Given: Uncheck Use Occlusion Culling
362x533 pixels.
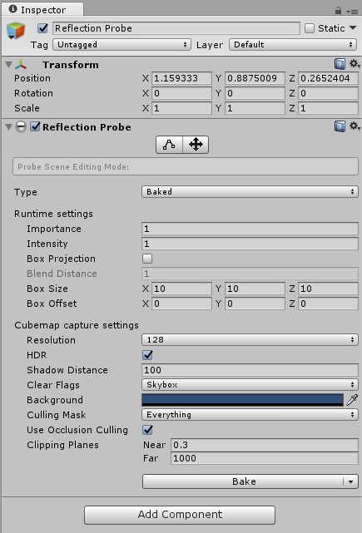Looking at the screenshot, I should pos(147,430).
